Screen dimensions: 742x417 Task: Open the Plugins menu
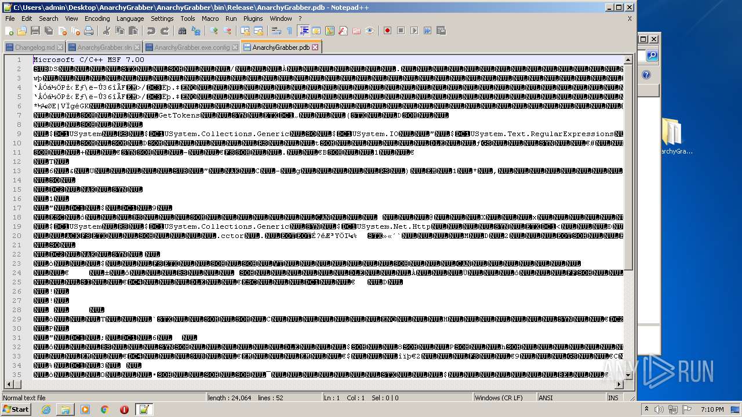(x=253, y=19)
